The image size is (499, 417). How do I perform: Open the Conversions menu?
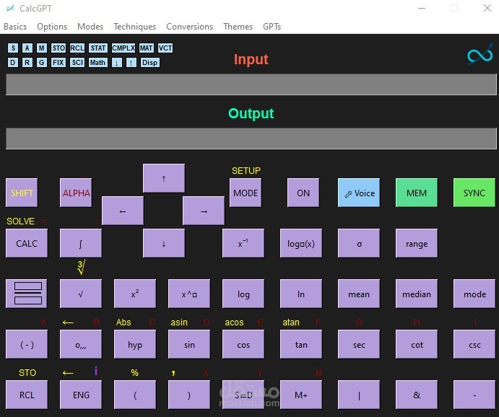point(189,27)
